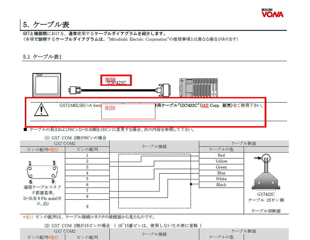
Task: Click the D-SUB 9 pin connector face diagram
Action: point(42,172)
